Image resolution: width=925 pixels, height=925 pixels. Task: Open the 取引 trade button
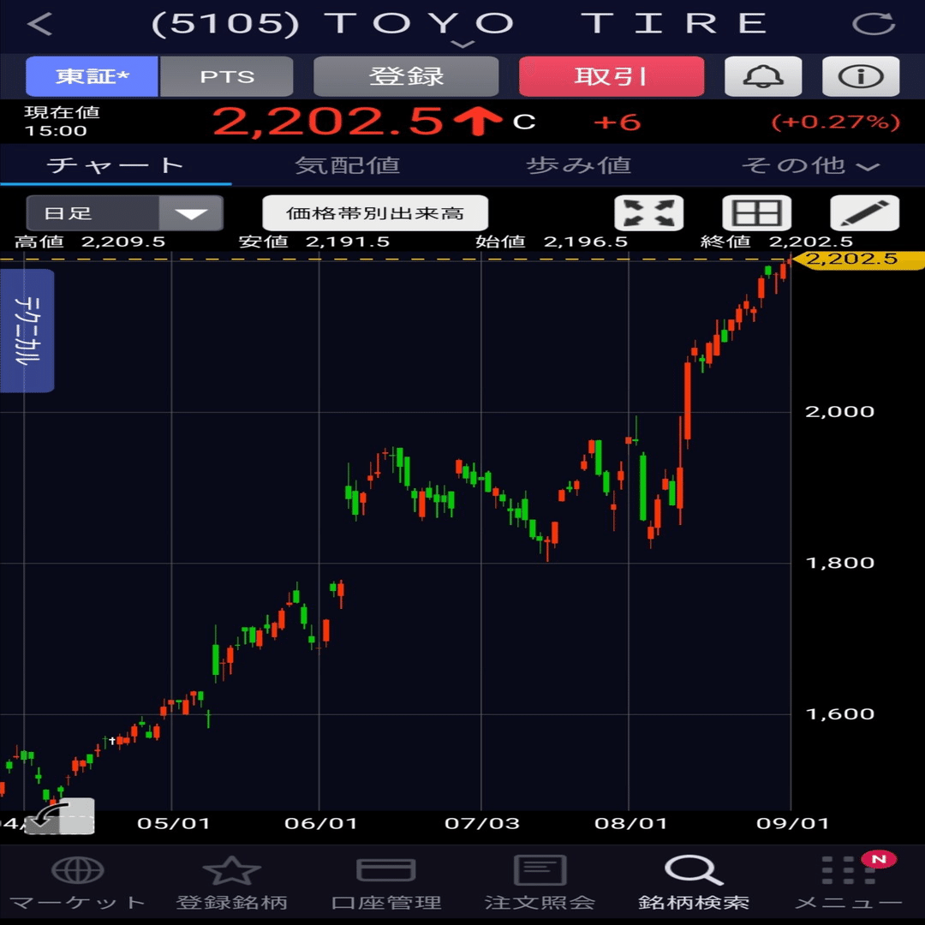[x=612, y=76]
